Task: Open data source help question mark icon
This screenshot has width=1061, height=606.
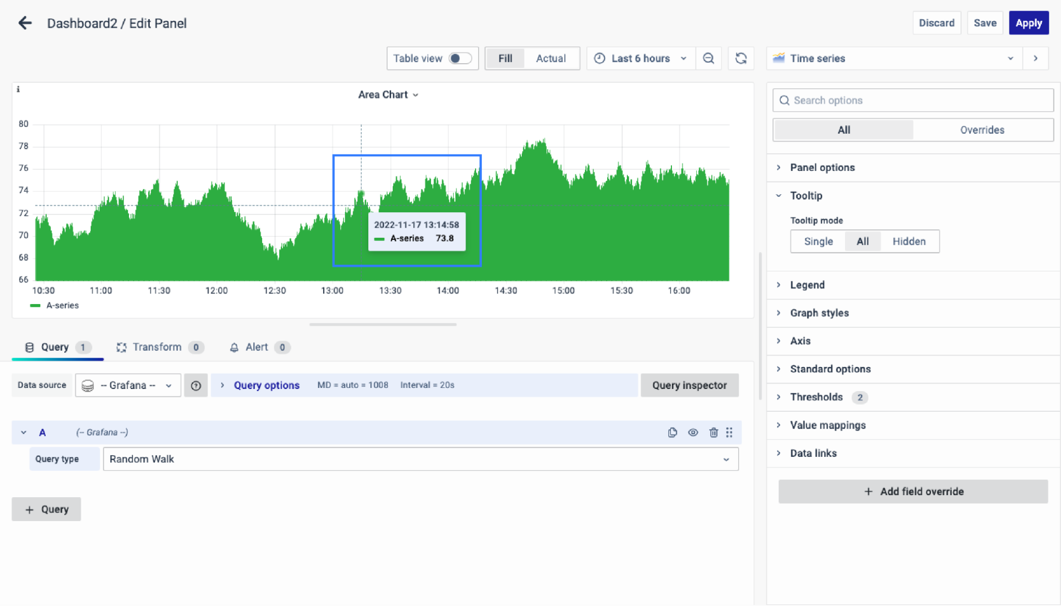Action: pyautogui.click(x=196, y=386)
